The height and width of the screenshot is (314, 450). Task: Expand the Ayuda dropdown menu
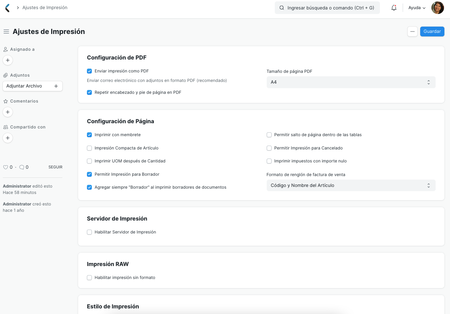pos(416,7)
